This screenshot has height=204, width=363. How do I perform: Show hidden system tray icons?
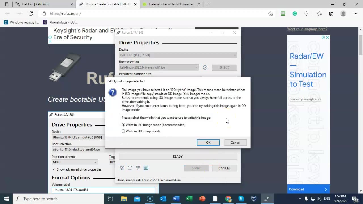[x=300, y=199]
